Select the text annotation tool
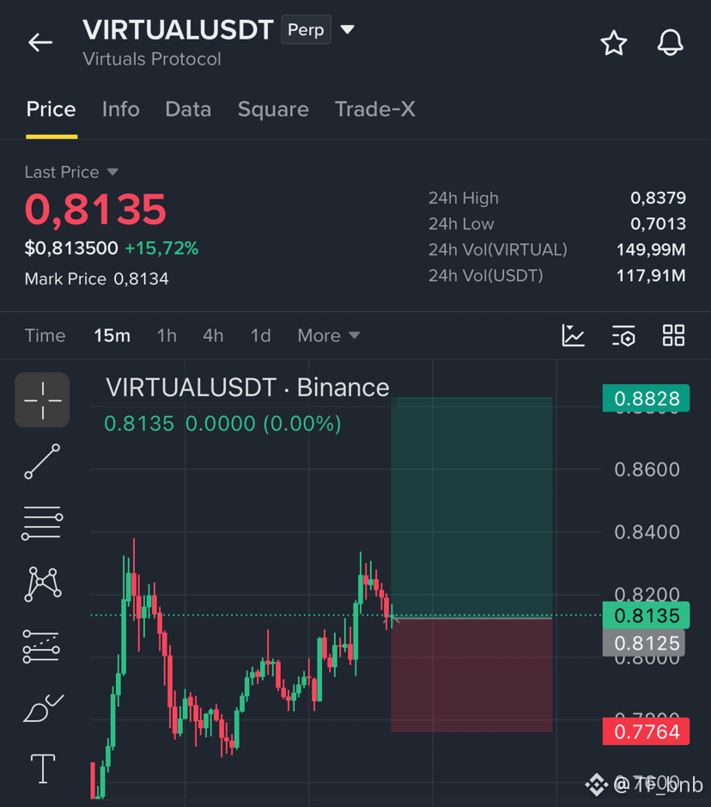This screenshot has height=807, width=711. [x=43, y=769]
